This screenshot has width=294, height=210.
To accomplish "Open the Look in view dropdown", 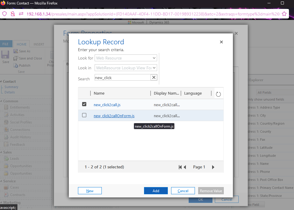I will (126, 68).
